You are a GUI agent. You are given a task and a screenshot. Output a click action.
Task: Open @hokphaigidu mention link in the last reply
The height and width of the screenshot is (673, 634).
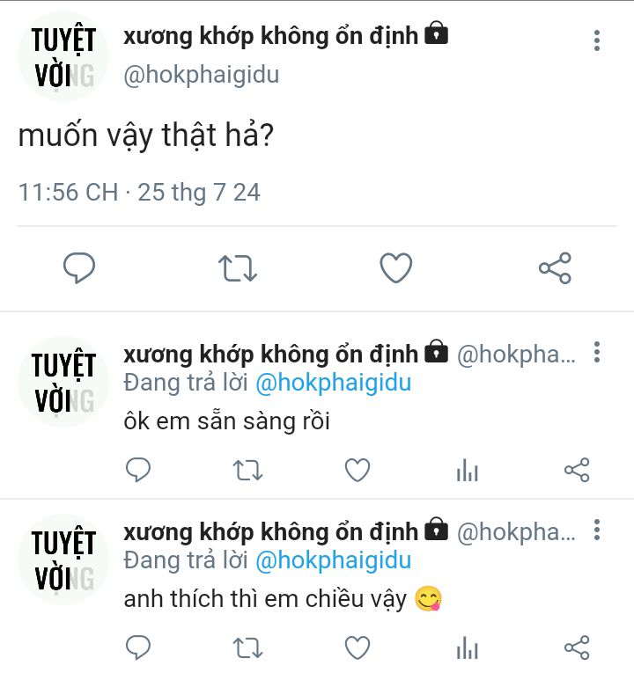point(333,560)
